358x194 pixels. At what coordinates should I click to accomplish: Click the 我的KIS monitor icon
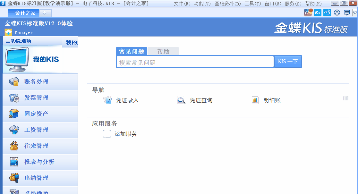point(17,59)
